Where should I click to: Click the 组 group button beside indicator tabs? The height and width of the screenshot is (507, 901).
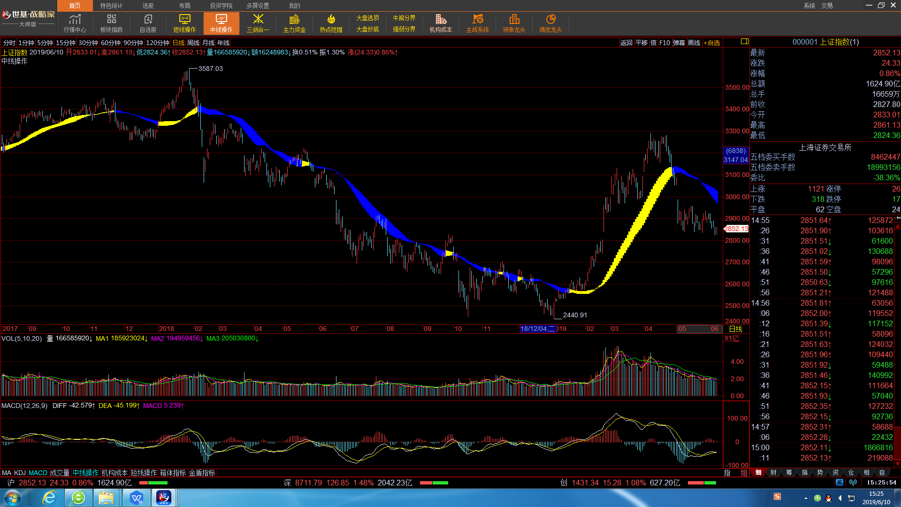tap(744, 473)
